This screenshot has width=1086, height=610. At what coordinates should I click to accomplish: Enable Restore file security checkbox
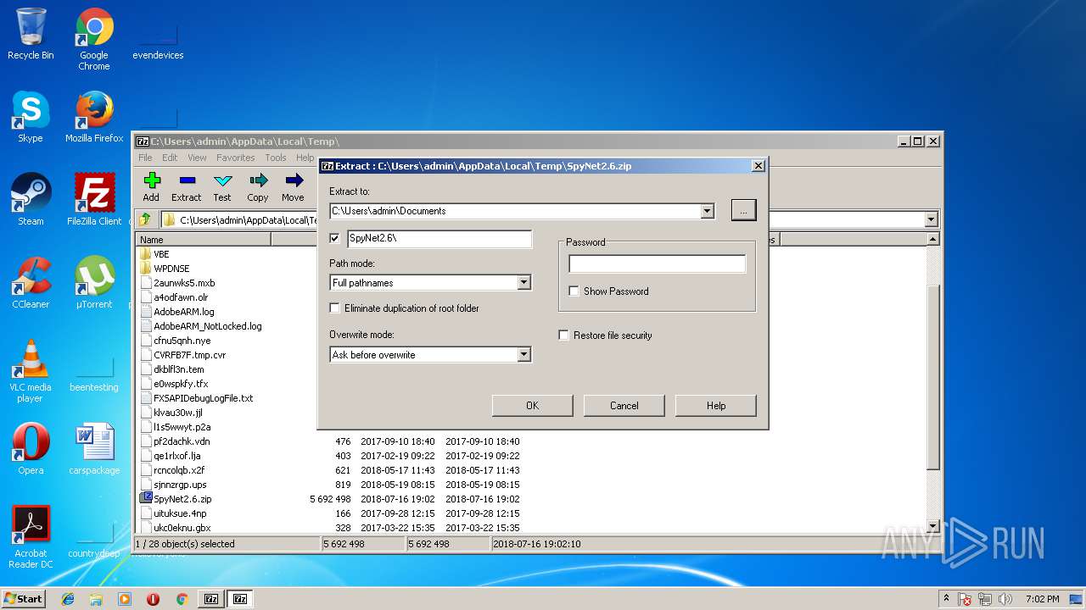(563, 335)
